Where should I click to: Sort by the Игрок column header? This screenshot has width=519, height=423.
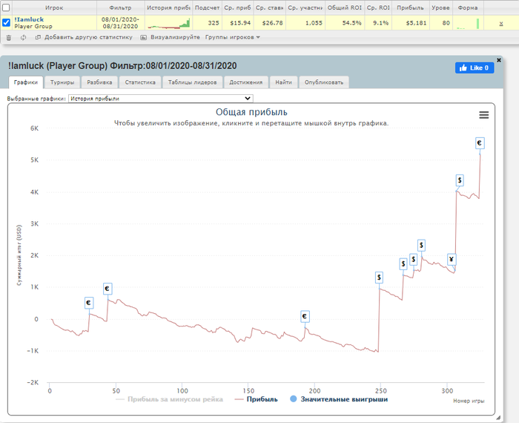tap(54, 7)
